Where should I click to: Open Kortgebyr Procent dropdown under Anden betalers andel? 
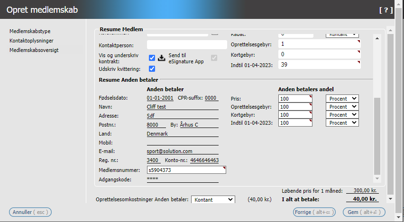[x=342, y=115]
